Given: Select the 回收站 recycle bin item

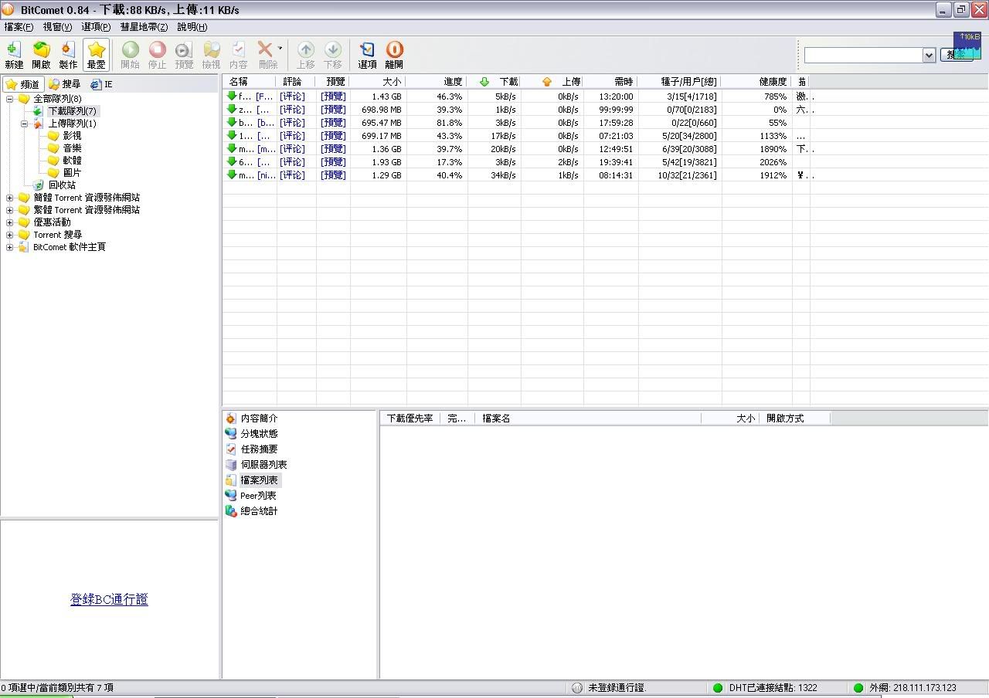Looking at the screenshot, I should click(x=61, y=185).
